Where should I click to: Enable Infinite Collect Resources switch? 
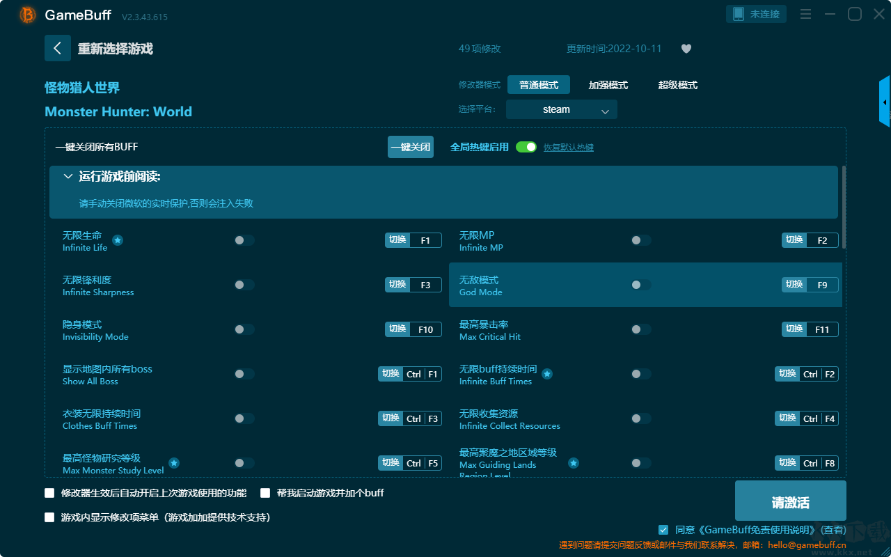coord(641,418)
